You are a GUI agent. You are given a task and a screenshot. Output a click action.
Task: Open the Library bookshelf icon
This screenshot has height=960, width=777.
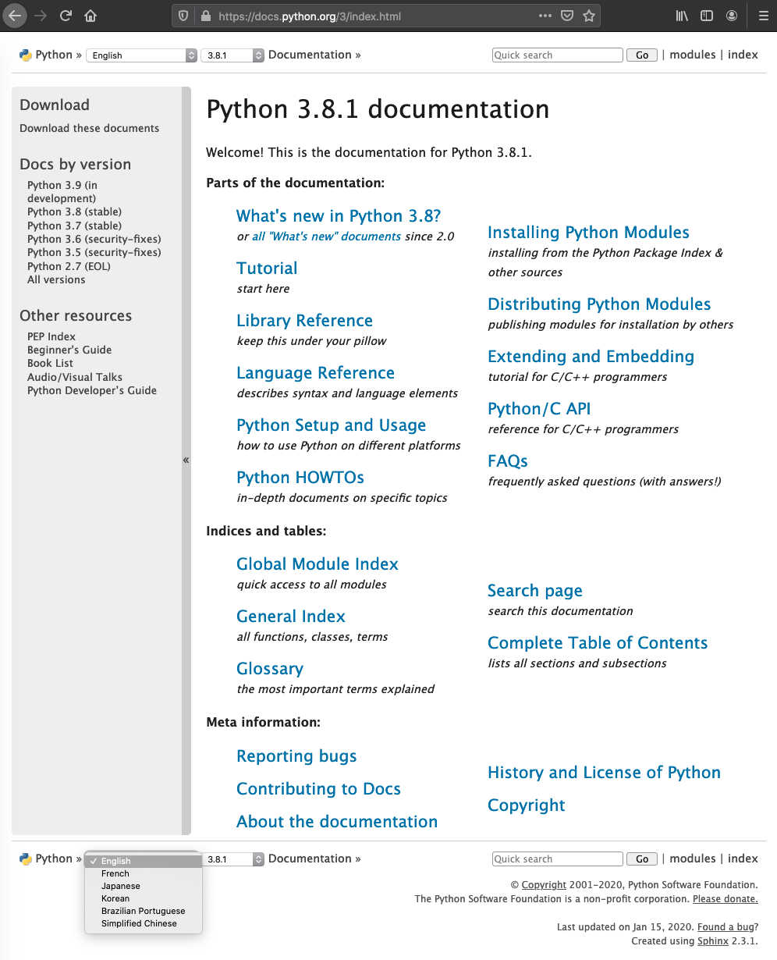[x=682, y=16]
